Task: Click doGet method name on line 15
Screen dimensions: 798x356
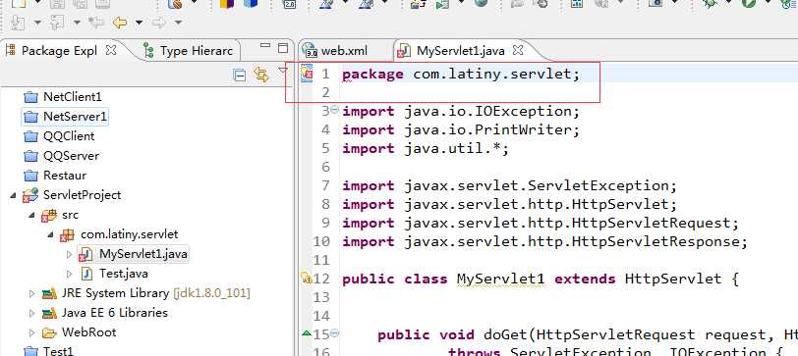Action: 505,334
